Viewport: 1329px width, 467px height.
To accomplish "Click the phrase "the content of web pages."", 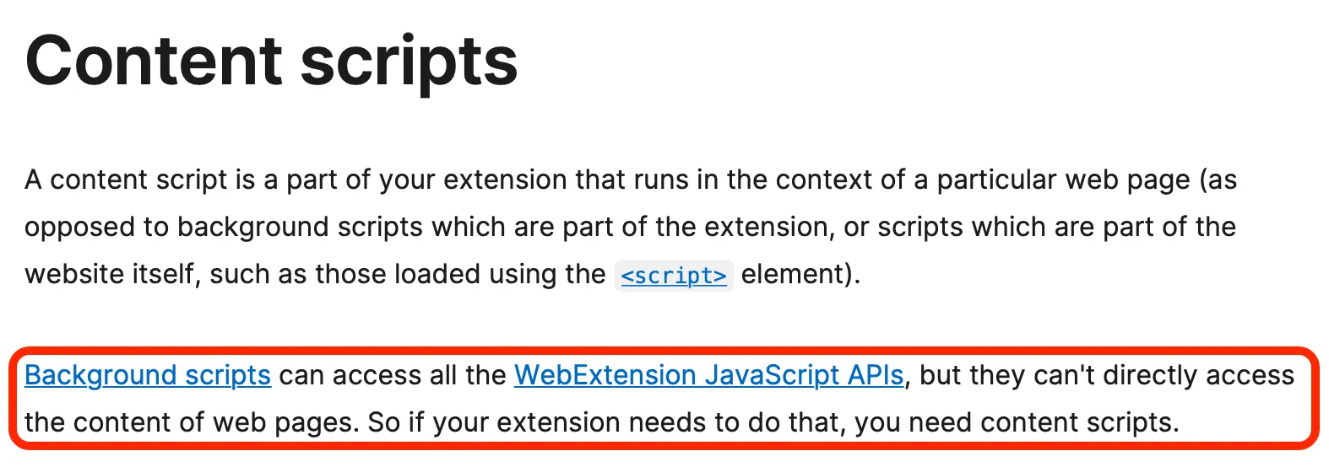I will point(192,422).
